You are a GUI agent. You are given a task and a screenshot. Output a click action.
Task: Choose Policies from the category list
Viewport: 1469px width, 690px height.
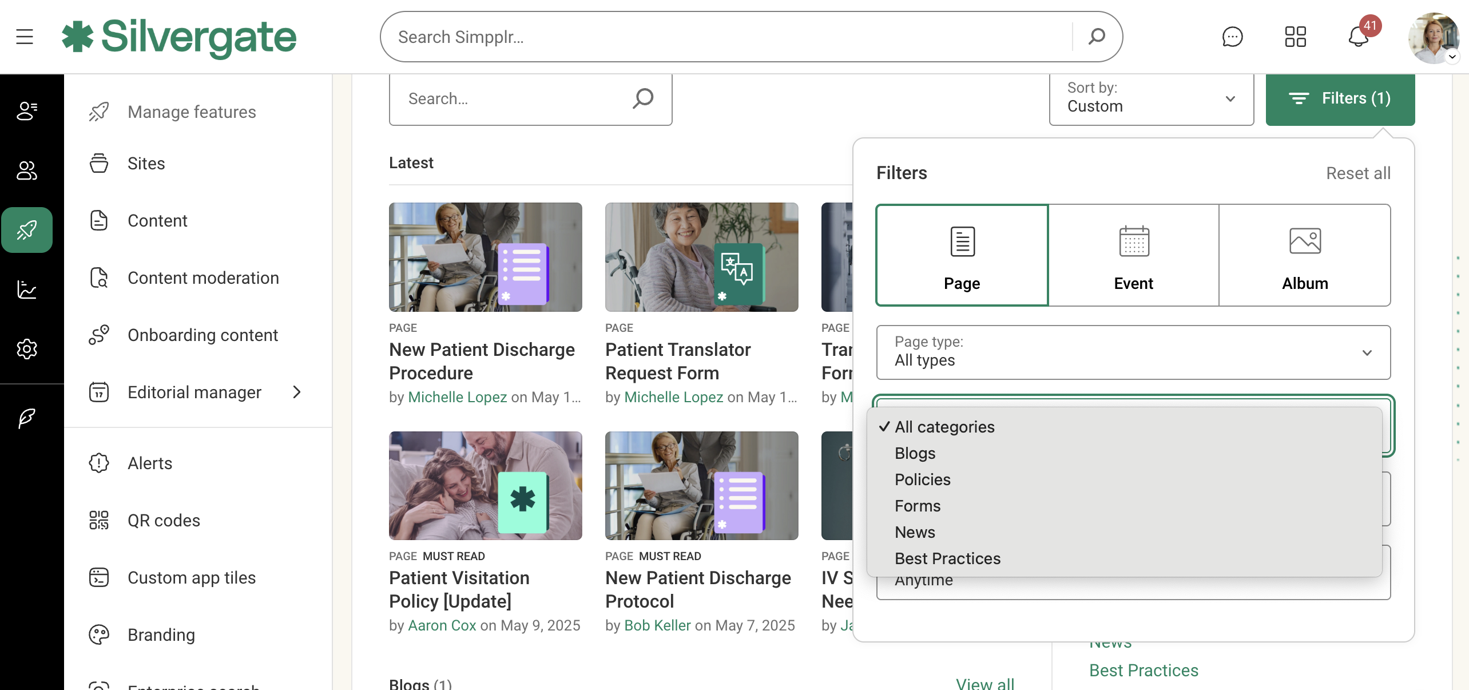pyautogui.click(x=922, y=479)
